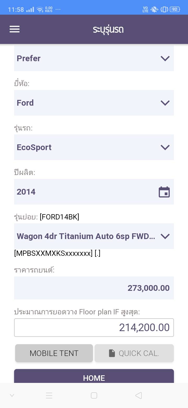Open recent apps via three-line icon
Viewport: 188px width, 408px height.
click(49, 395)
